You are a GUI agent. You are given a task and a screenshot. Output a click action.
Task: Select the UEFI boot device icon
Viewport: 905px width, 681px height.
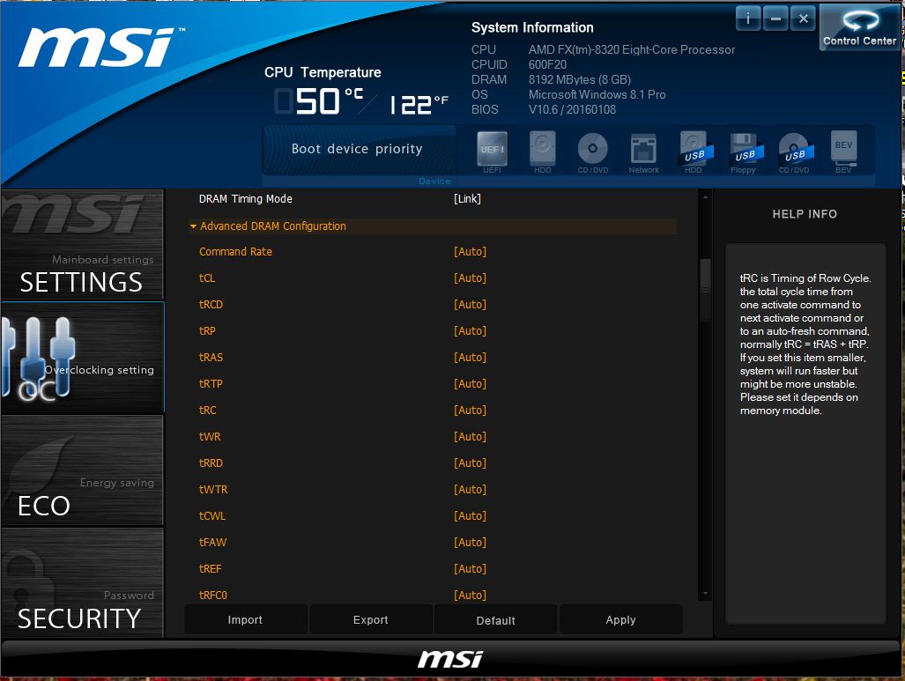[493, 150]
